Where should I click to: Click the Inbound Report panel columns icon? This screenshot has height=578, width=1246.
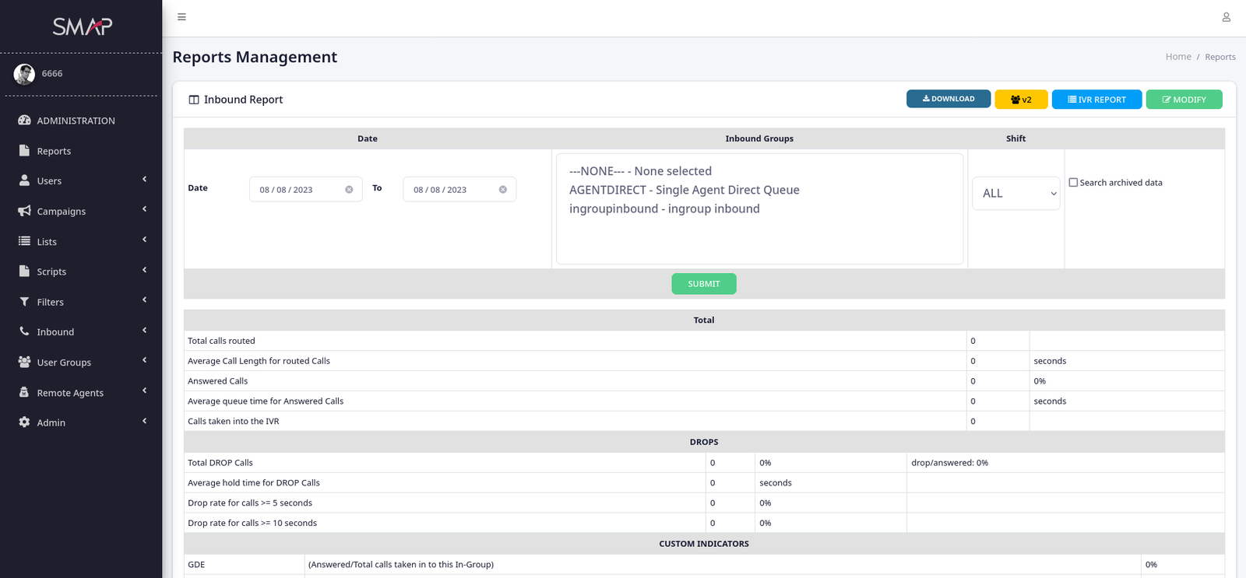click(194, 100)
